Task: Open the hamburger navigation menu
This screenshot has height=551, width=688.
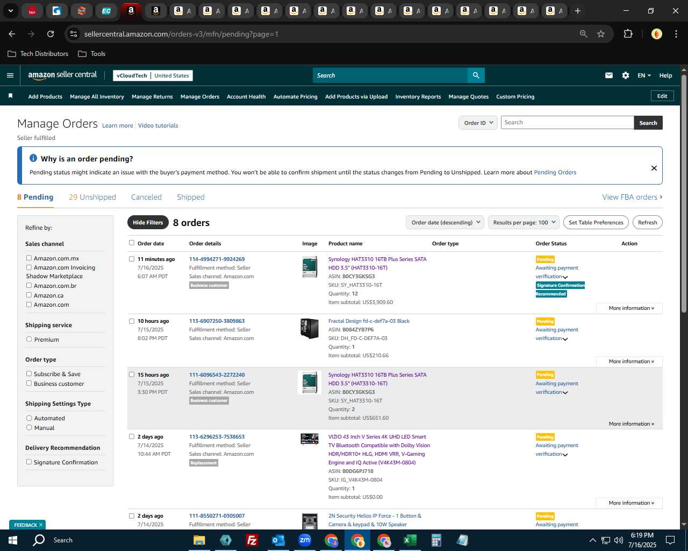Action: pos(10,75)
